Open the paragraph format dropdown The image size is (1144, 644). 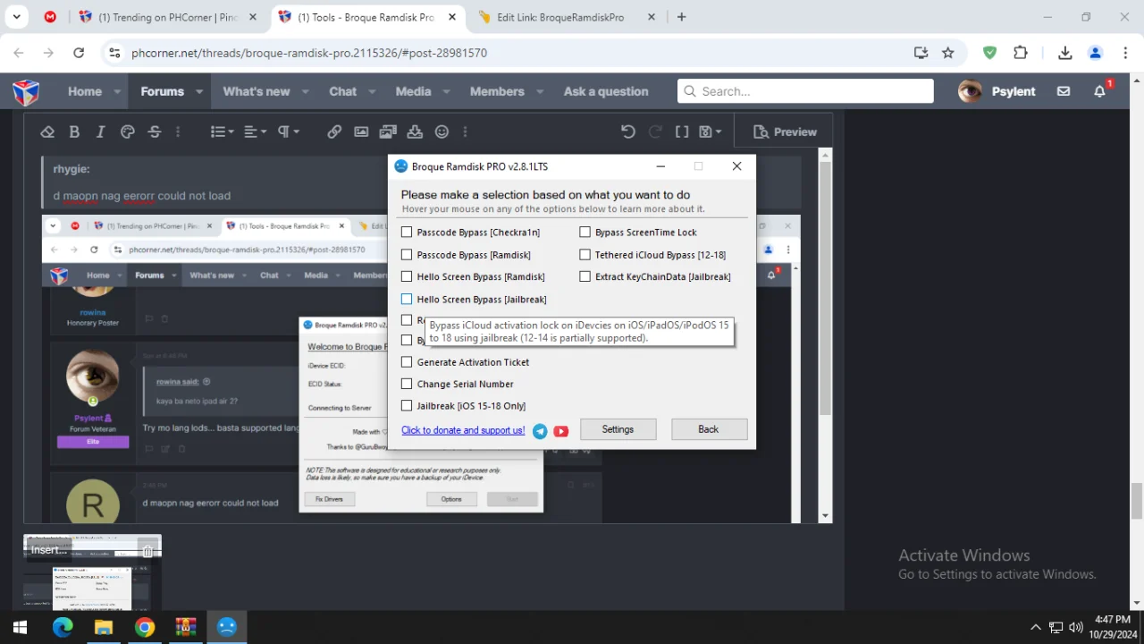[289, 131]
